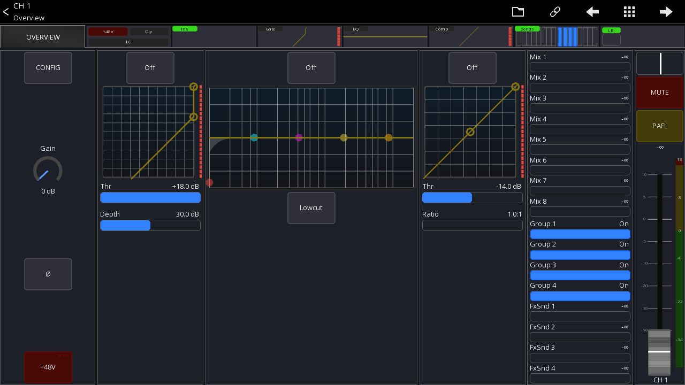685x385 pixels.
Task: Click the FxSnd 2 send slider
Action: coord(580,337)
